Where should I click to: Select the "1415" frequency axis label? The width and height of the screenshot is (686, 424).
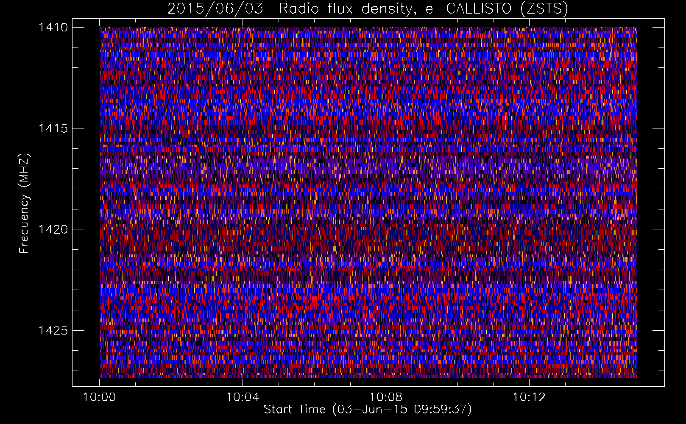(53, 128)
